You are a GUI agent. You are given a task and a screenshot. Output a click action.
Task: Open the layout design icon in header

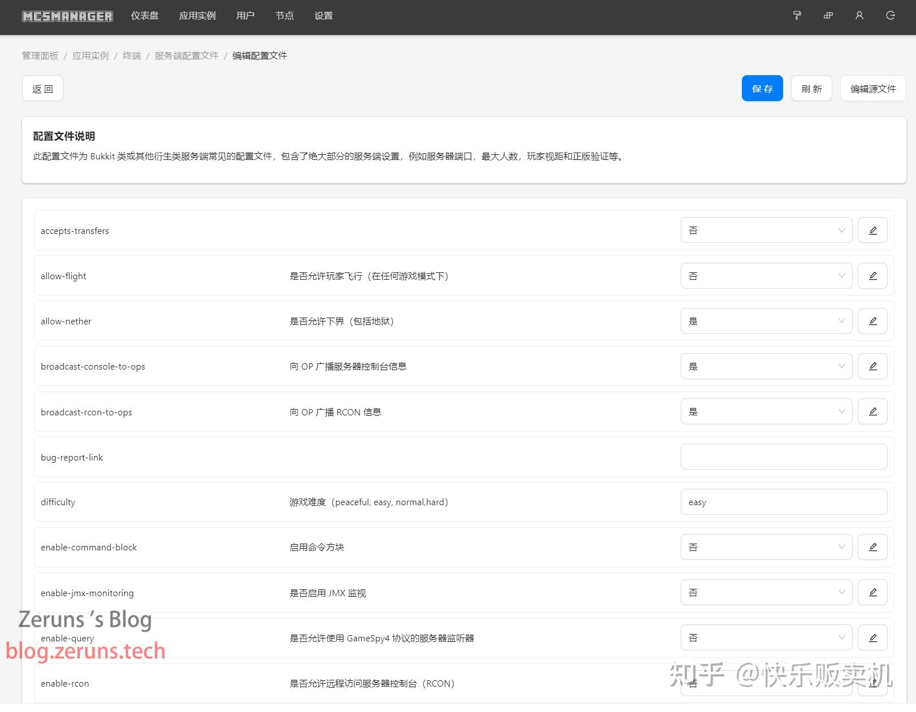[828, 16]
